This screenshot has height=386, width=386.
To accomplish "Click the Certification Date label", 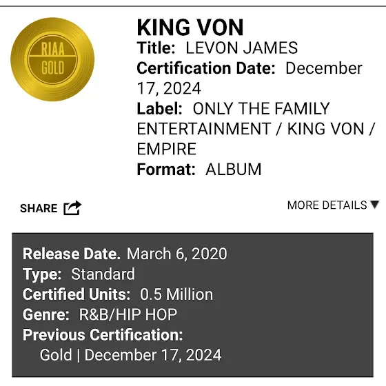I will [206, 68].
